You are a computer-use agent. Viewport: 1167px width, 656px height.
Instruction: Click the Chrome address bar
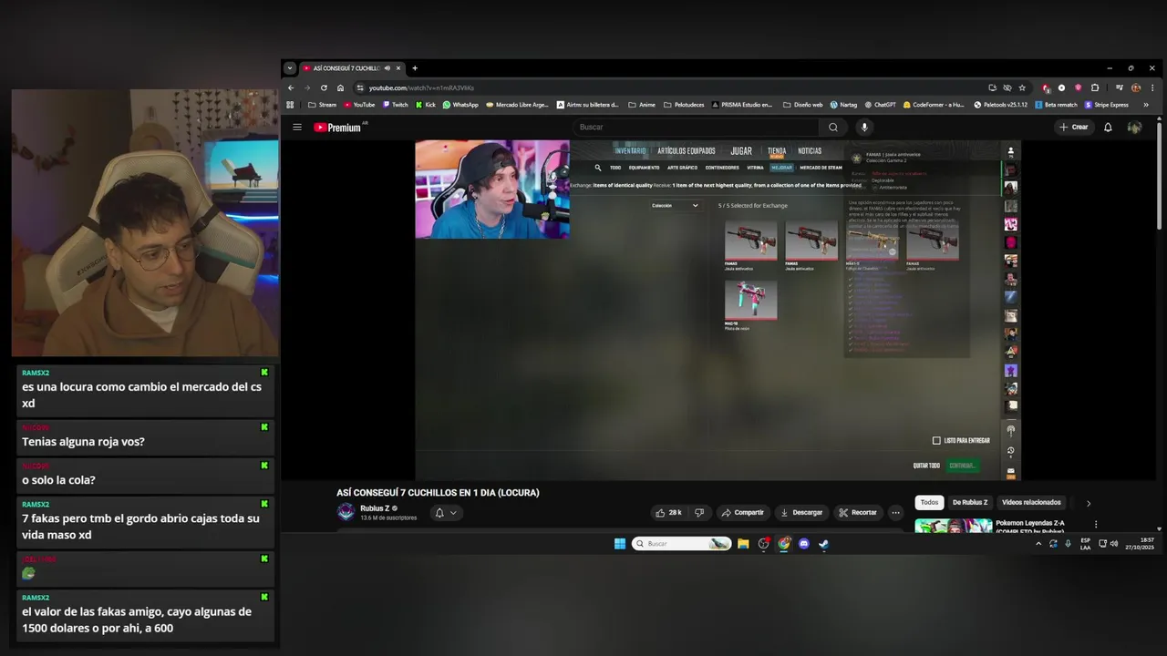[670, 88]
